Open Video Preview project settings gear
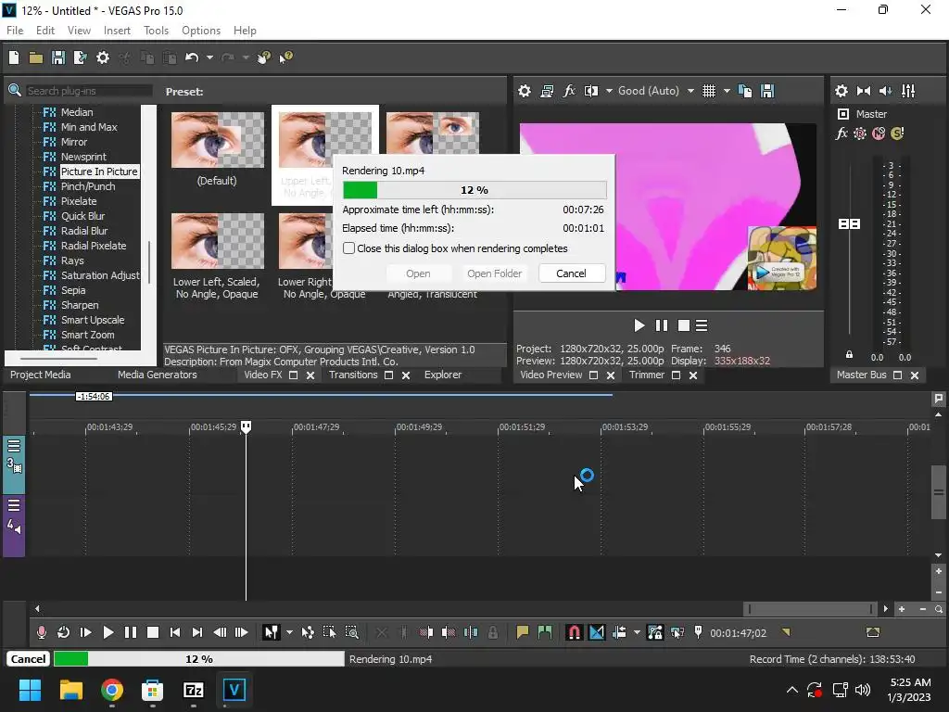This screenshot has height=712, width=949. [525, 91]
